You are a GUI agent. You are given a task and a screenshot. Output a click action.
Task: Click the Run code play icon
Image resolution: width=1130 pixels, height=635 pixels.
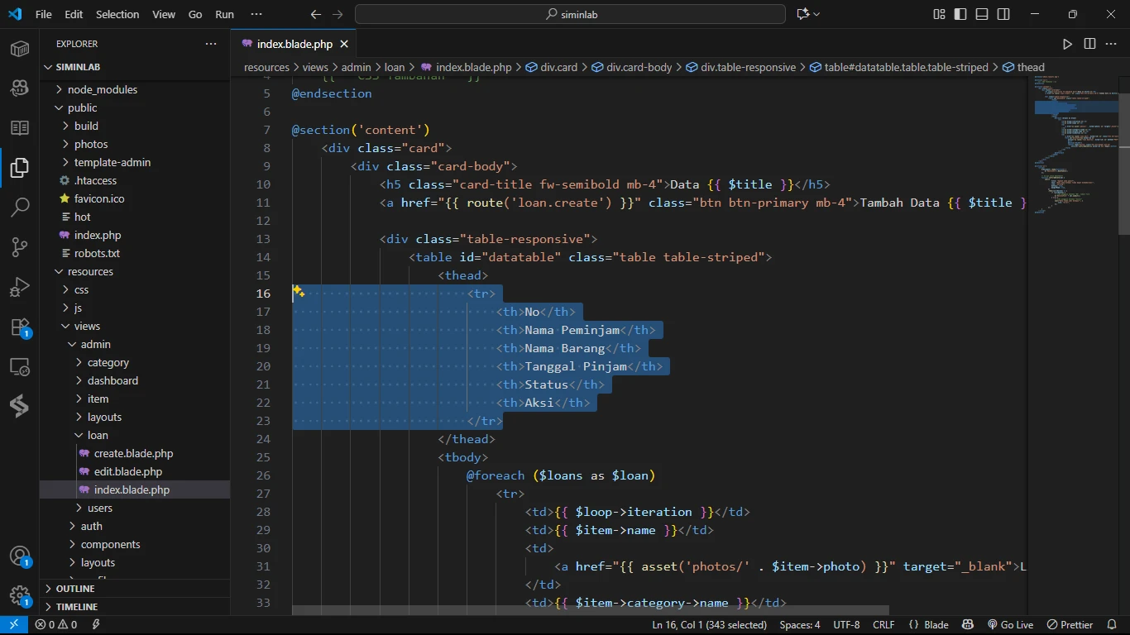1067,44
